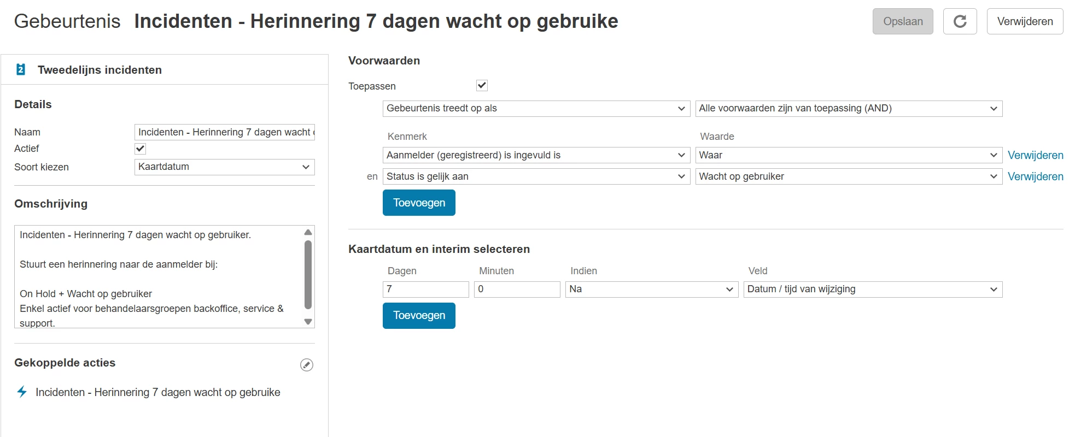Image resolution: width=1081 pixels, height=437 pixels.
Task: Remove the Aanmelder condition via Verwijderen
Action: 1035,155
